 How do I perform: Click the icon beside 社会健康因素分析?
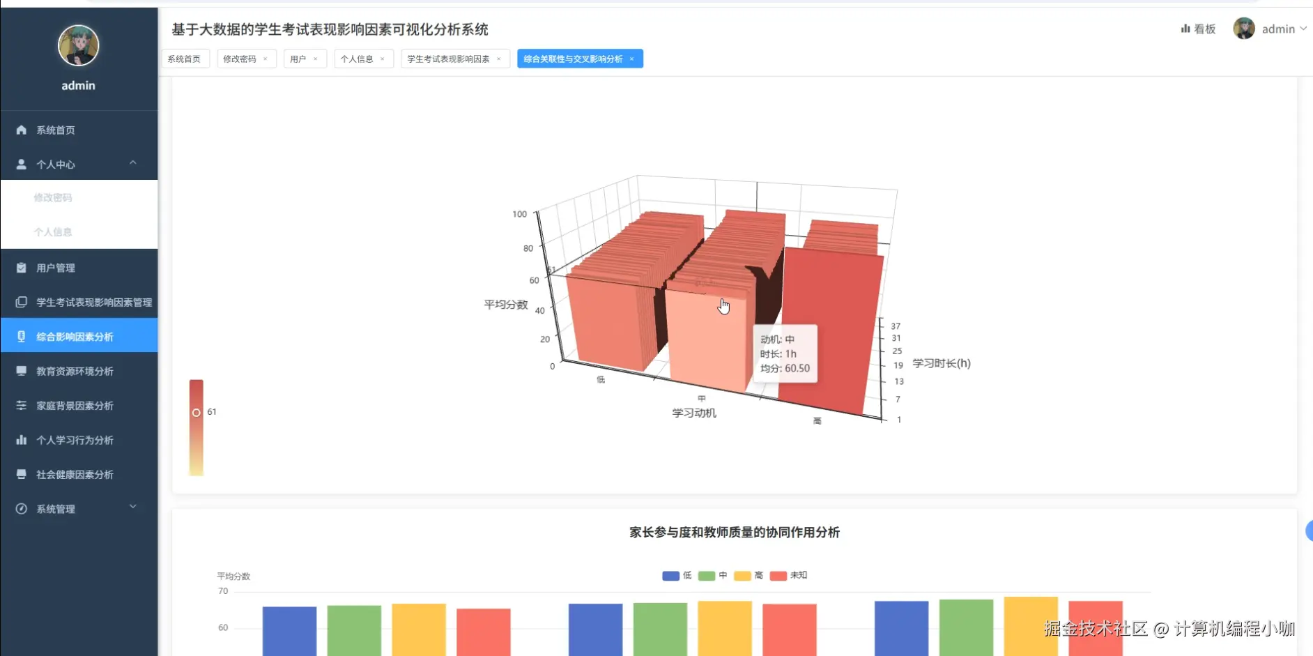coord(22,474)
